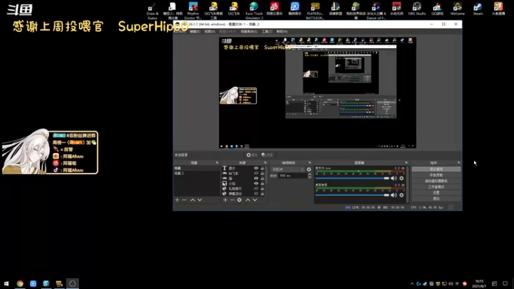Select the first scene in scenes list
The height and width of the screenshot is (289, 514).
pos(196,168)
